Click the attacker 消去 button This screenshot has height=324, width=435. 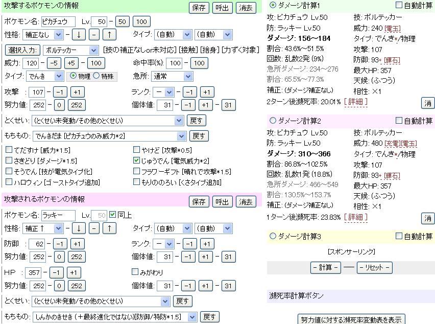246,8
